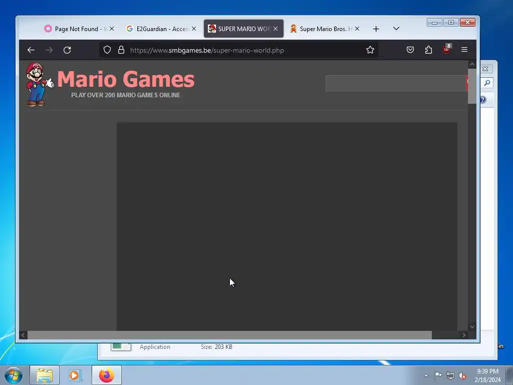Open Firefox hamburger application menu
513x385 pixels.
click(x=464, y=50)
